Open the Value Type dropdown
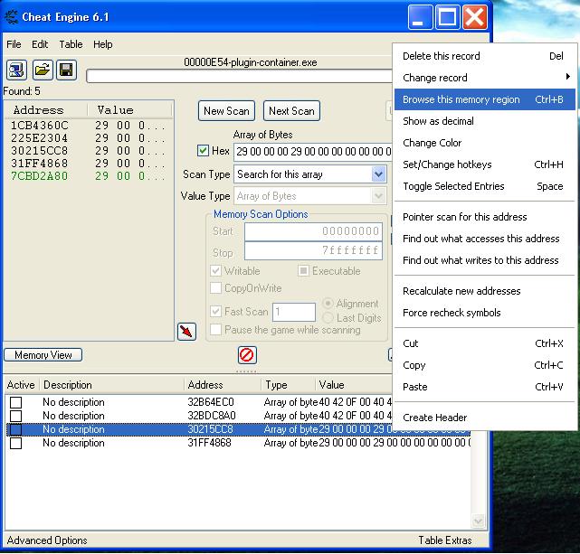This screenshot has height=554, width=580. click(x=378, y=196)
